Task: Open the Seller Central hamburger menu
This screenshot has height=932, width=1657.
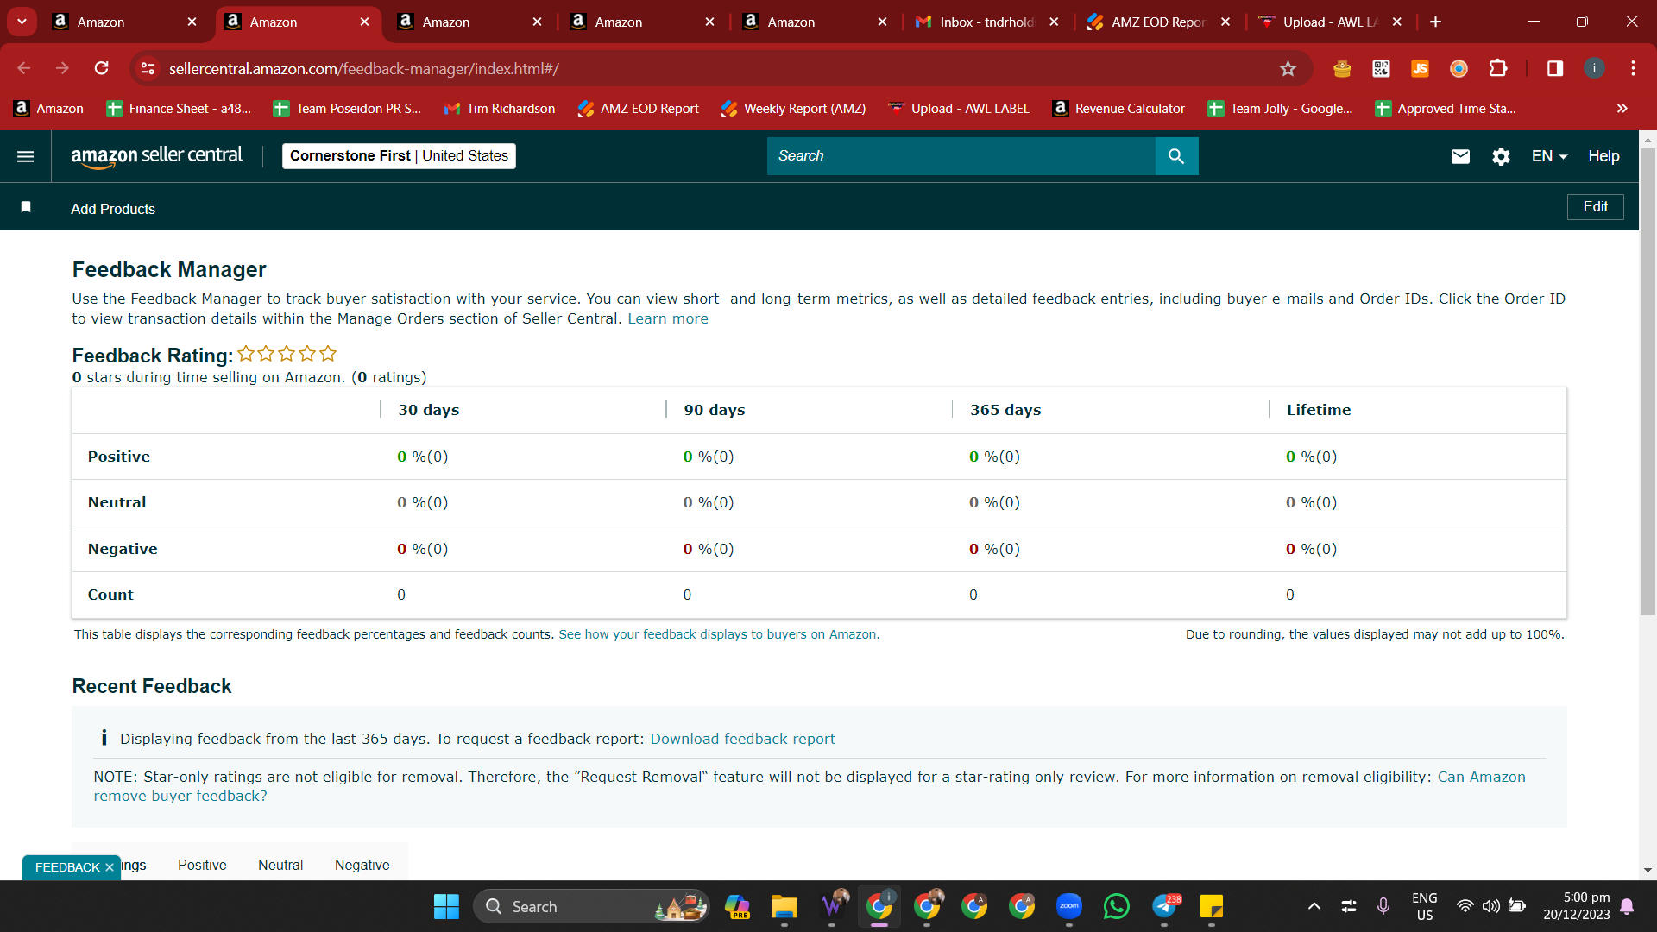Action: click(26, 156)
